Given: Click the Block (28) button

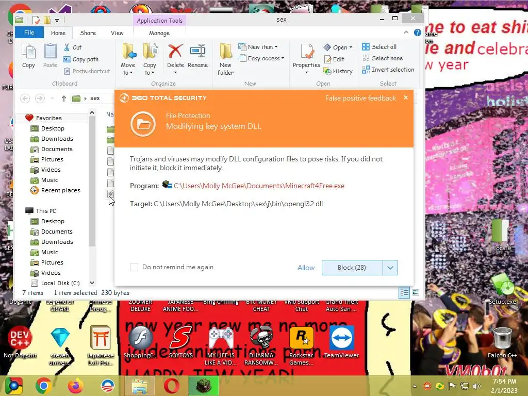Looking at the screenshot, I should 352,268.
